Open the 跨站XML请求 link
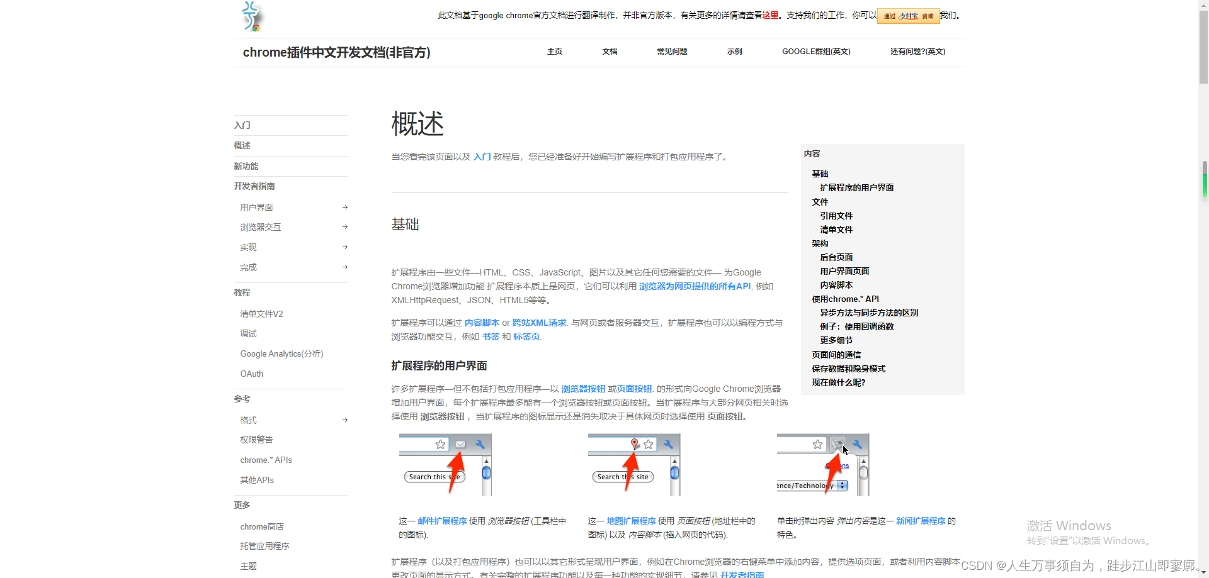Image resolution: width=1209 pixels, height=578 pixels. [x=539, y=323]
